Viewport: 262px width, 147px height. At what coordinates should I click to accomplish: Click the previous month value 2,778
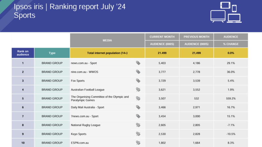coord(196,72)
